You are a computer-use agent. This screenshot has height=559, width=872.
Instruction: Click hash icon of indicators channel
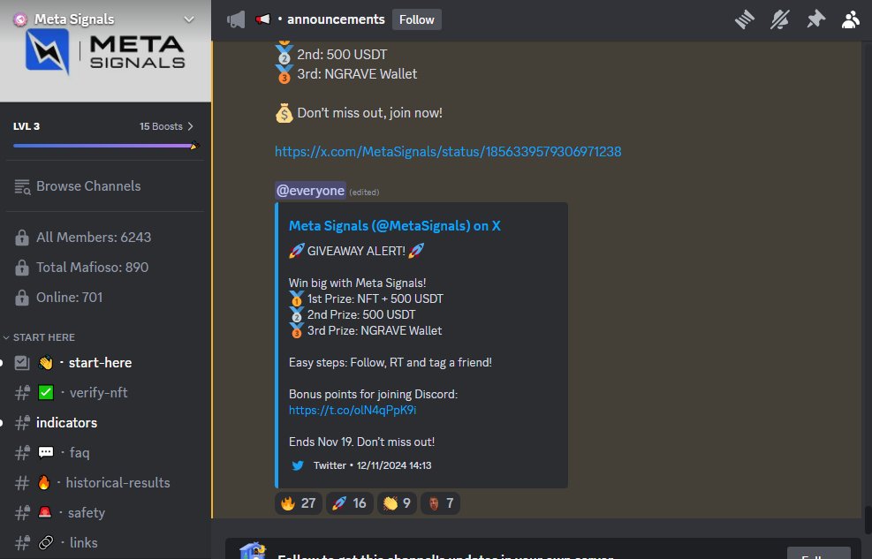click(x=22, y=423)
